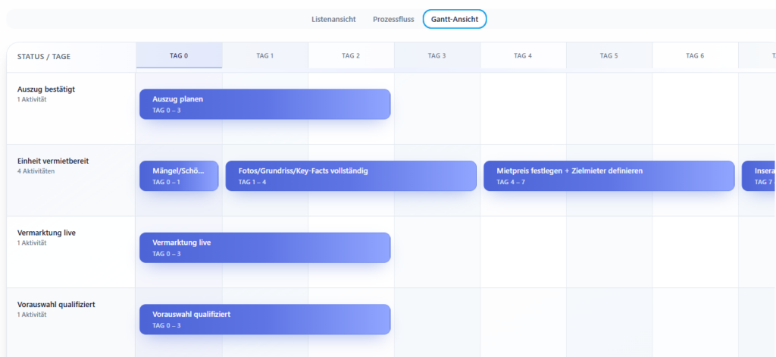The image size is (776, 357).
Task: Select the TAG 3 column header
Action: tap(437, 55)
